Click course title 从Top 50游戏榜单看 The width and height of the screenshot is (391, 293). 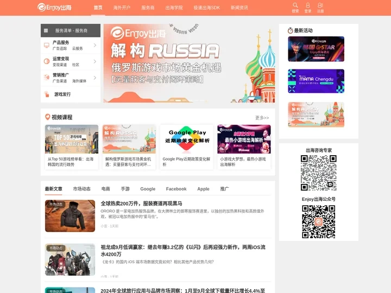click(x=71, y=162)
